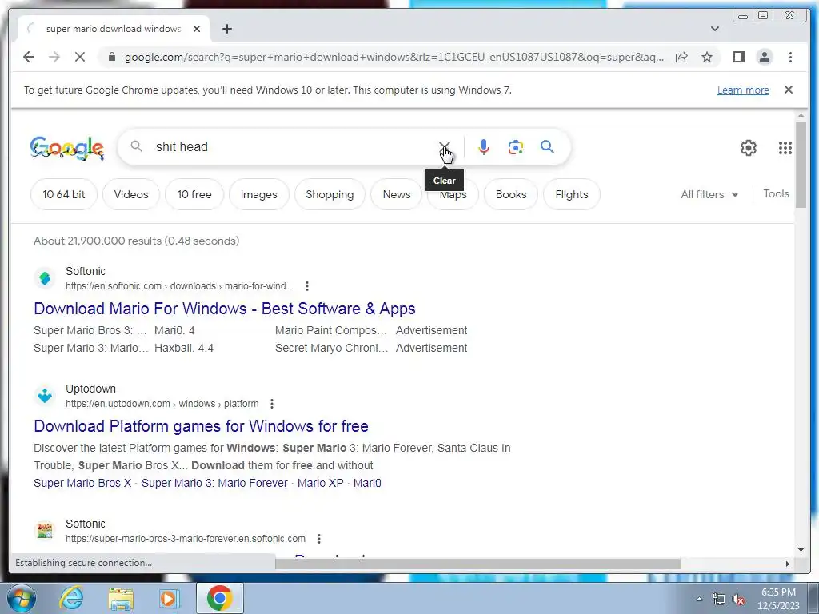This screenshot has width=819, height=614.
Task: Open Super Mario 3: Mario Forever sitelink
Action: (214, 483)
